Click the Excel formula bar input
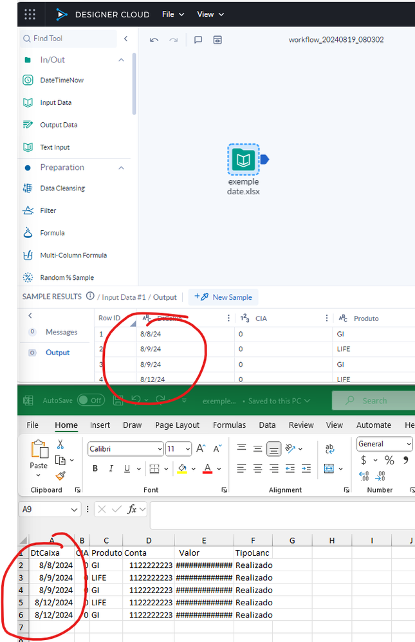This screenshot has height=642, width=415. point(282,515)
